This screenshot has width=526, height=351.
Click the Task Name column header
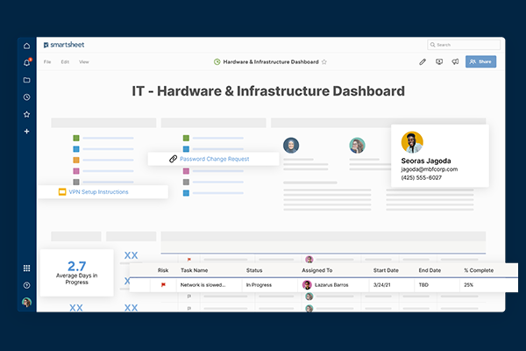(195, 270)
